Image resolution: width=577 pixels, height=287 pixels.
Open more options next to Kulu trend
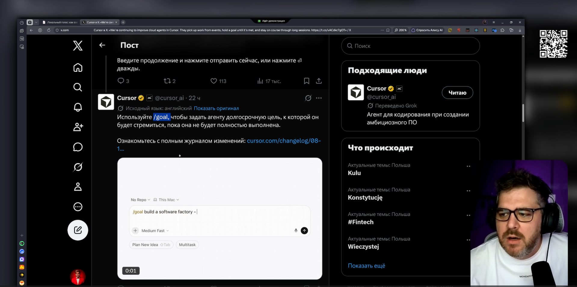(468, 166)
